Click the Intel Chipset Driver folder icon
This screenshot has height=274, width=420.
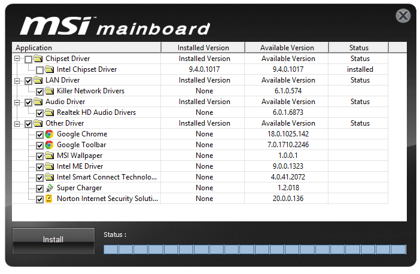pos(49,69)
